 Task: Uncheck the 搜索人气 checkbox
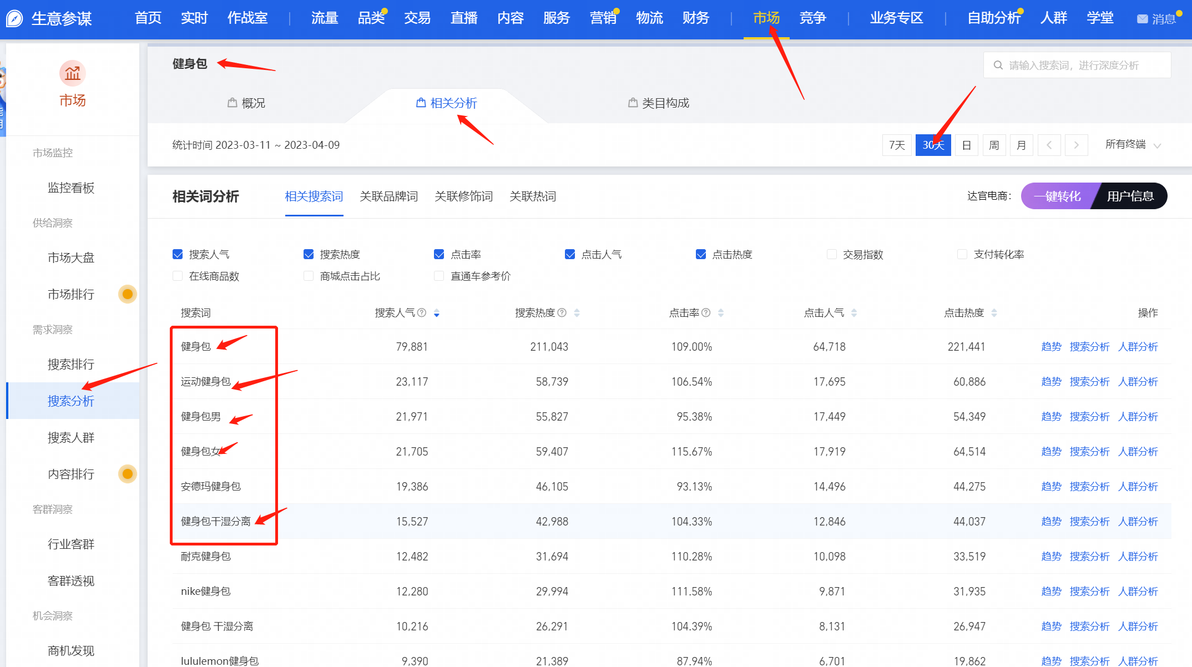[x=178, y=254]
